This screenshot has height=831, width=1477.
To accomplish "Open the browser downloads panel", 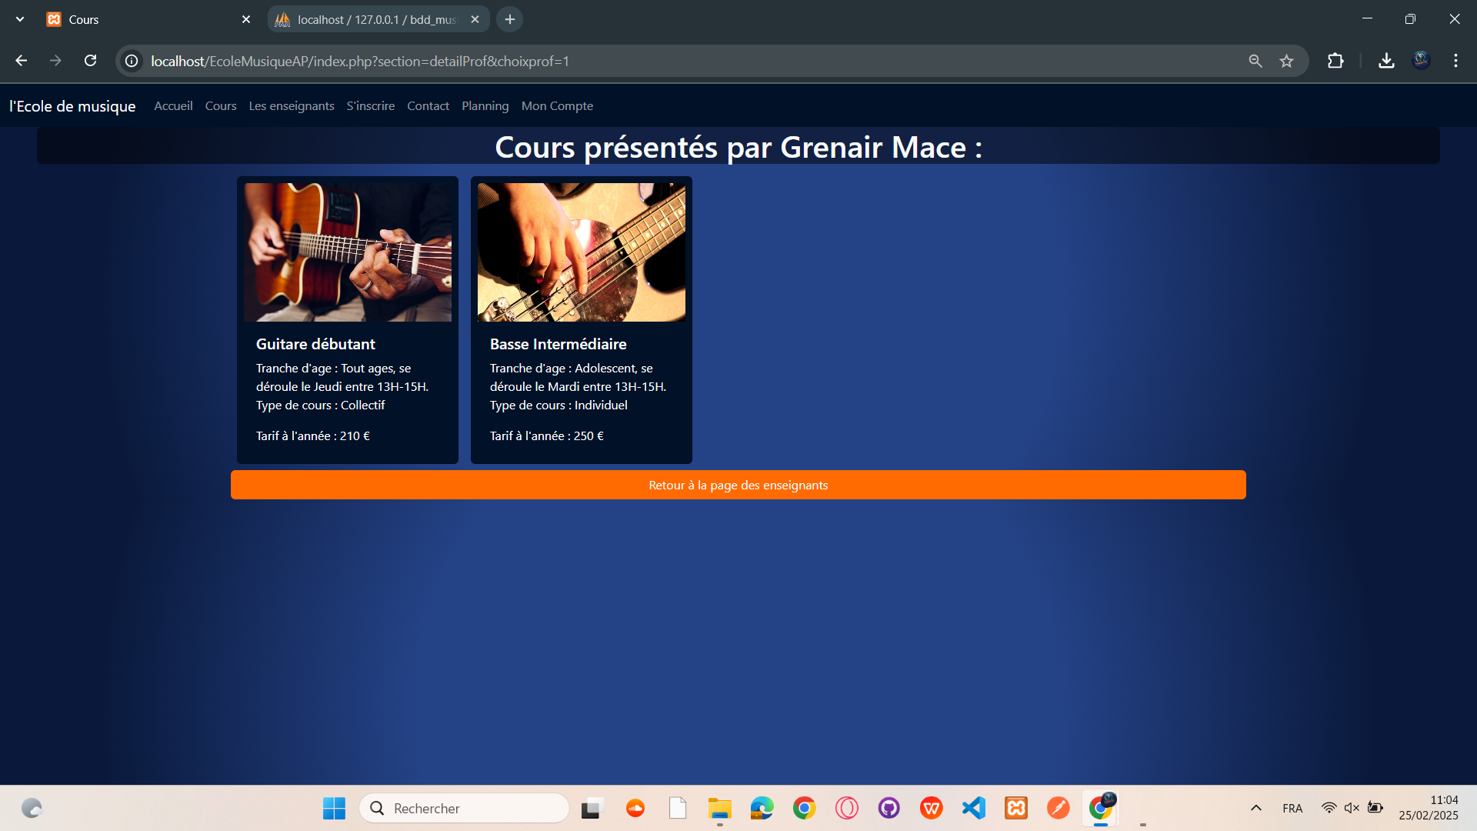I will [1386, 61].
